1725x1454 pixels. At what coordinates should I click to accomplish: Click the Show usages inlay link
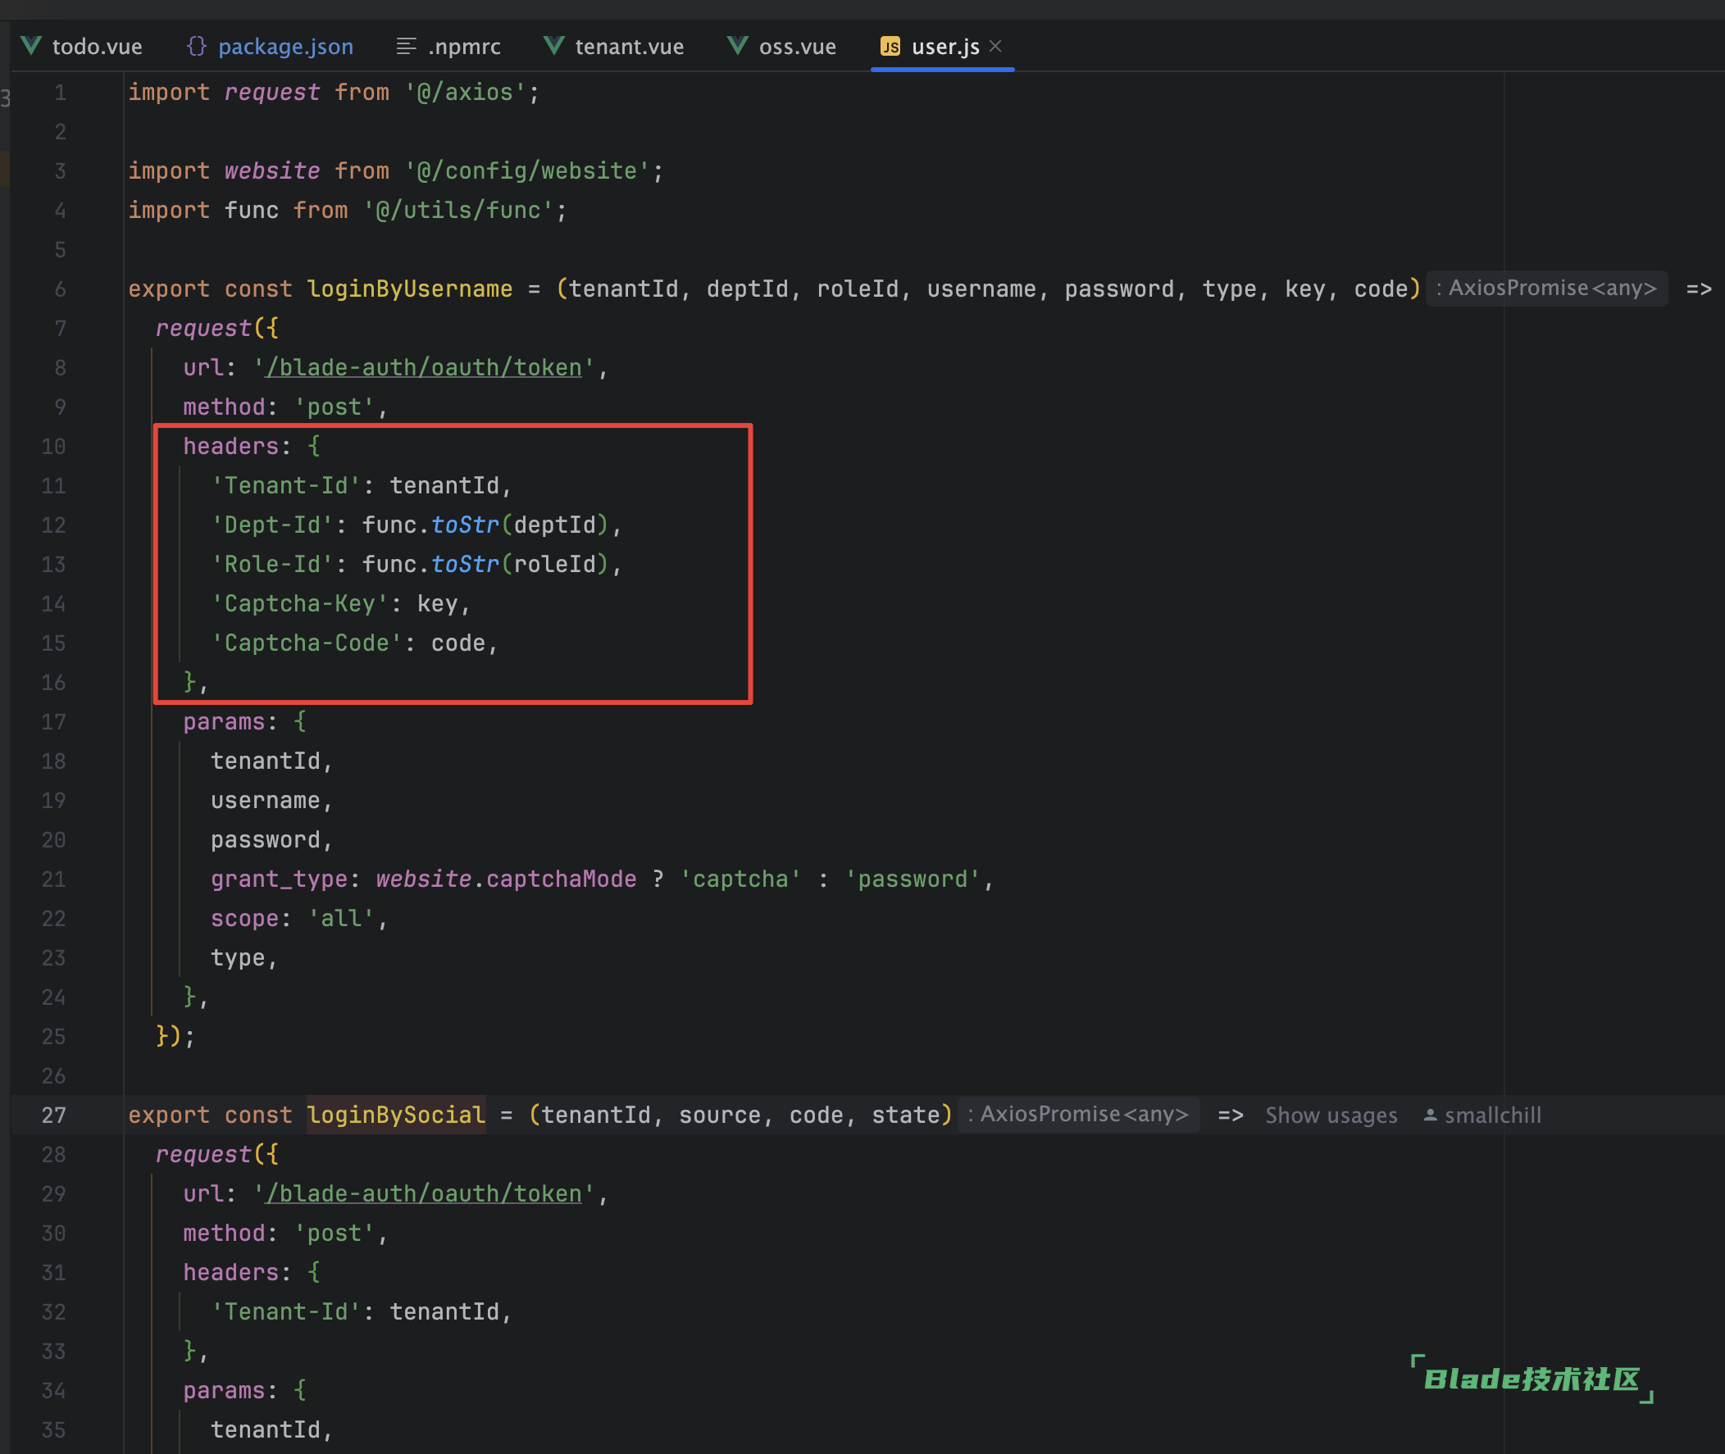pyautogui.click(x=1331, y=1115)
